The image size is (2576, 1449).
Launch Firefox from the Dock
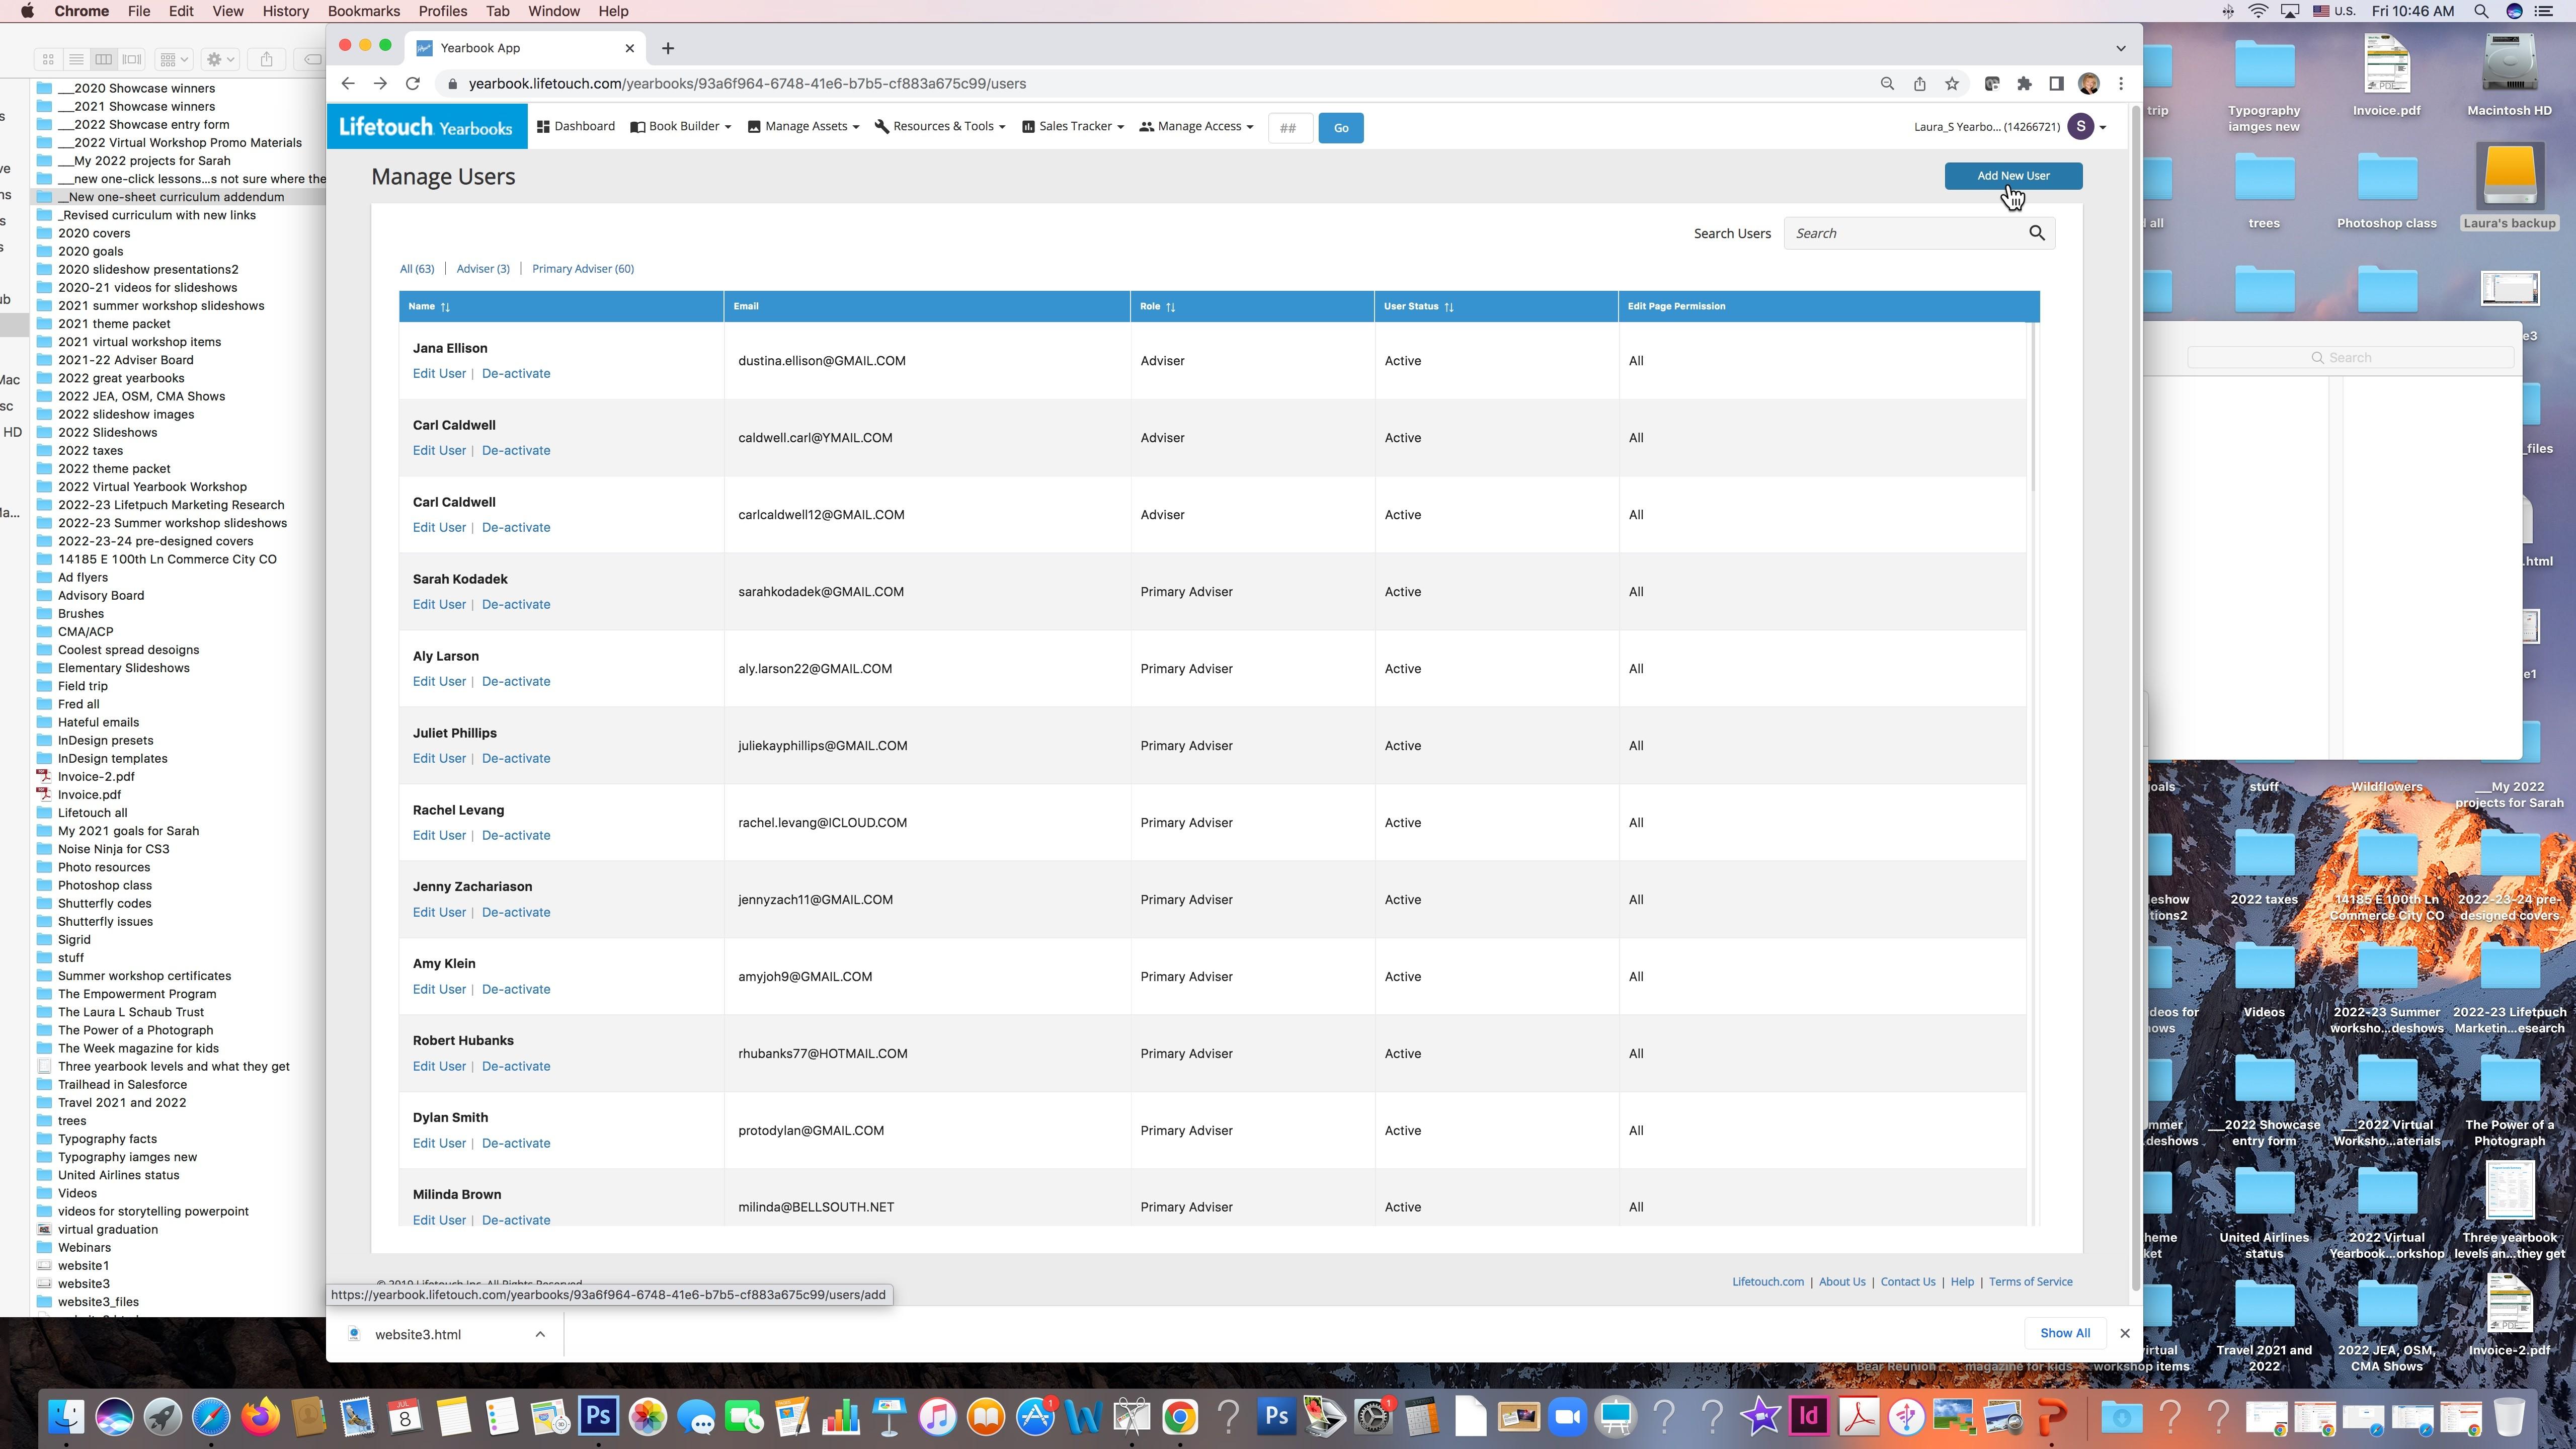[260, 1417]
